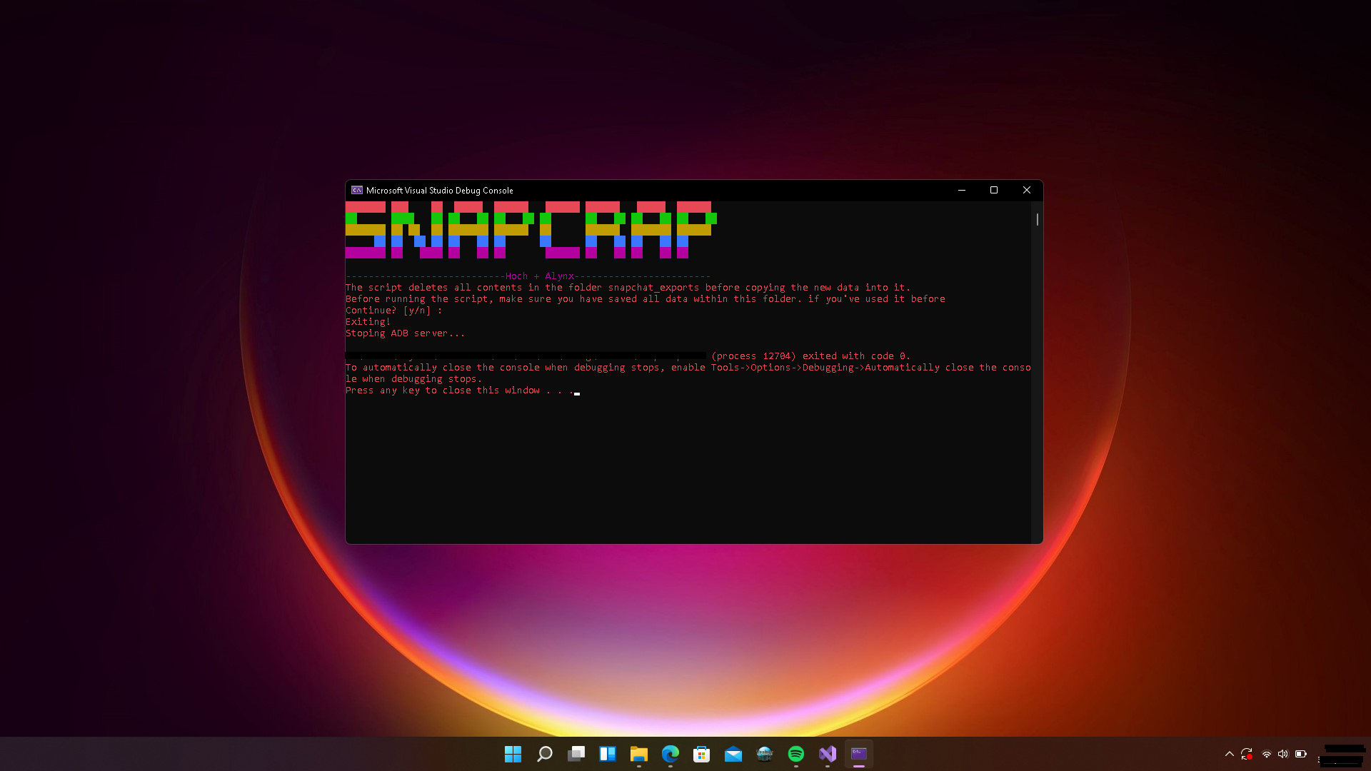
Task: Switch to Spotify from taskbar
Action: [796, 754]
